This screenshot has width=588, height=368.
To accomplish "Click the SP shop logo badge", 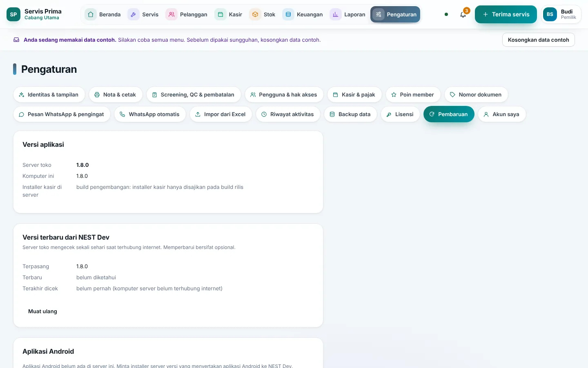I will 13,14.
